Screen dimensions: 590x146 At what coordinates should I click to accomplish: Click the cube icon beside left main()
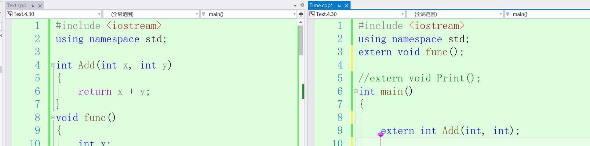point(204,14)
